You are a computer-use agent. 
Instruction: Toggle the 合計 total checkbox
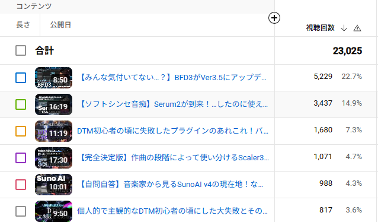21,50
